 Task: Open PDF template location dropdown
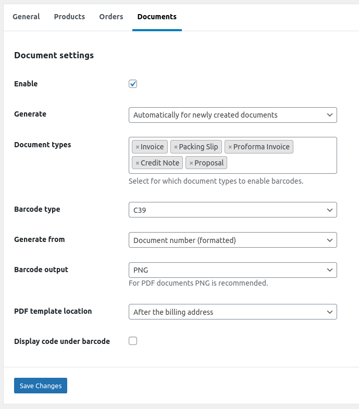coord(232,312)
